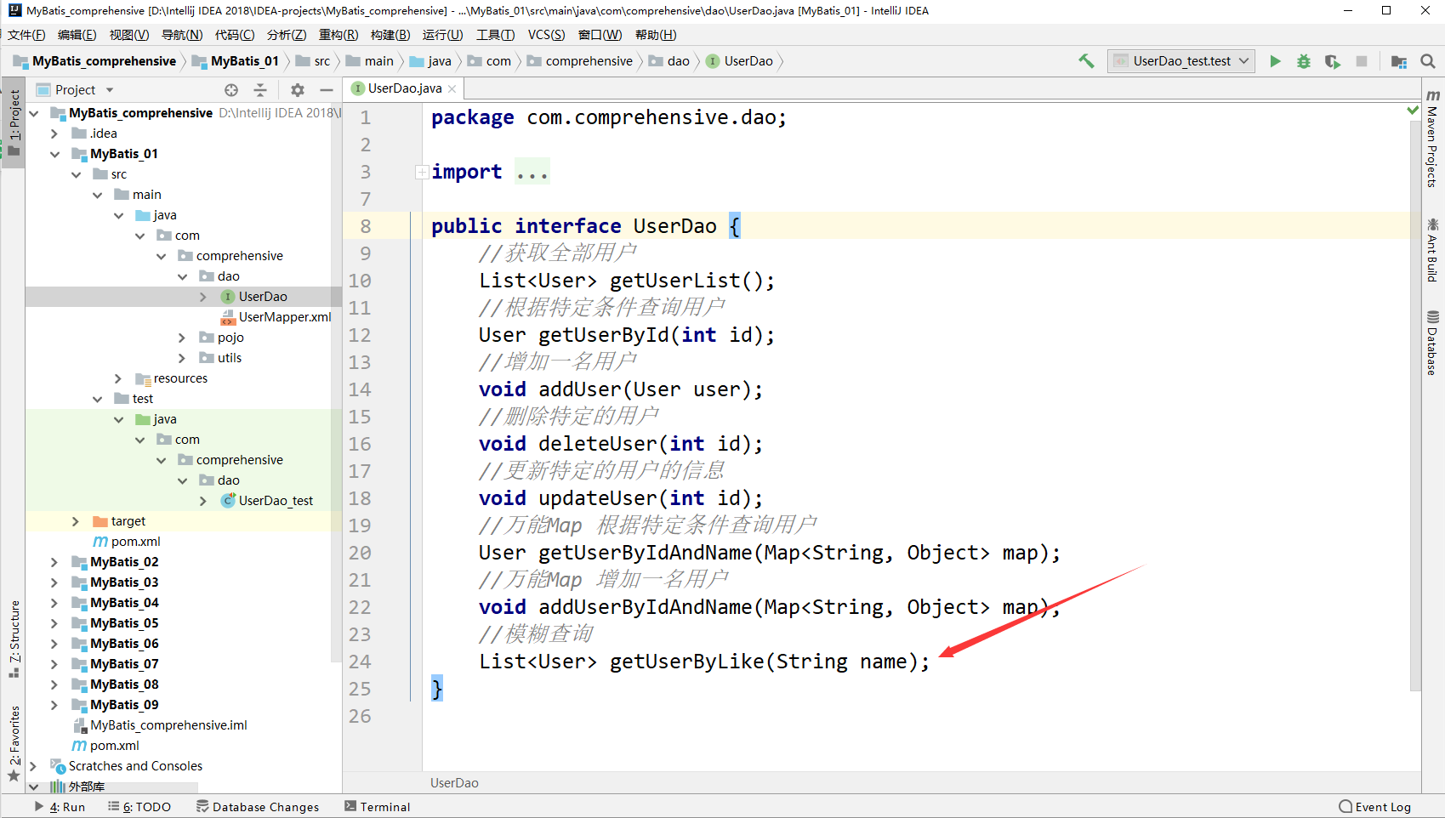Open Search Everywhere magnifier icon
This screenshot has height=818, width=1445.
1428,61
